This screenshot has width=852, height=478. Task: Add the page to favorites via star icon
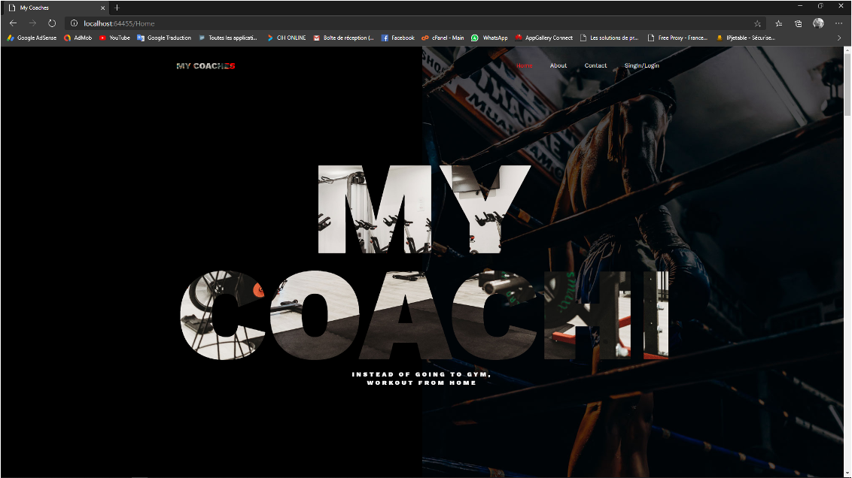[x=759, y=23]
